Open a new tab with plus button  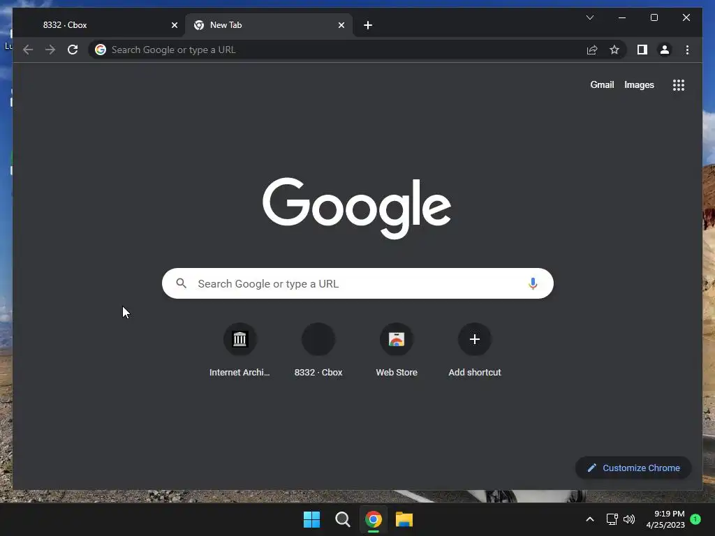click(368, 25)
